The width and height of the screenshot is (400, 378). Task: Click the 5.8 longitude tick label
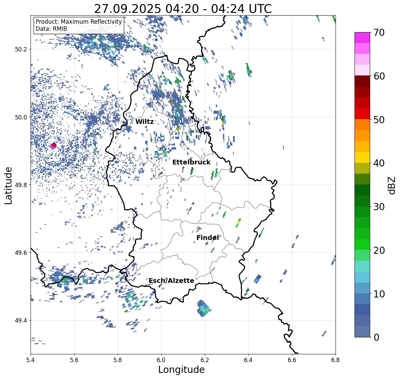click(x=118, y=360)
